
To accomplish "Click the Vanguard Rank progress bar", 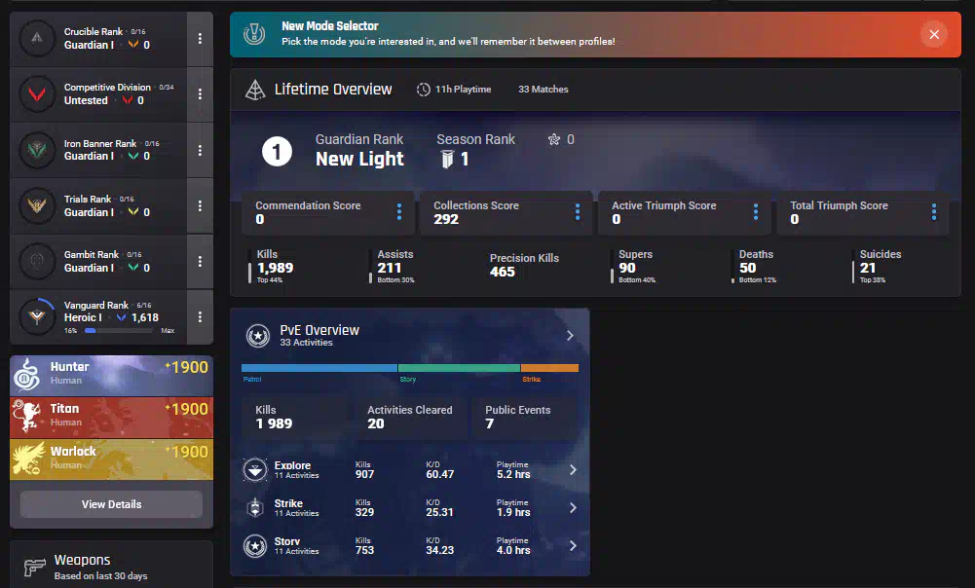I will pyautogui.click(x=118, y=331).
